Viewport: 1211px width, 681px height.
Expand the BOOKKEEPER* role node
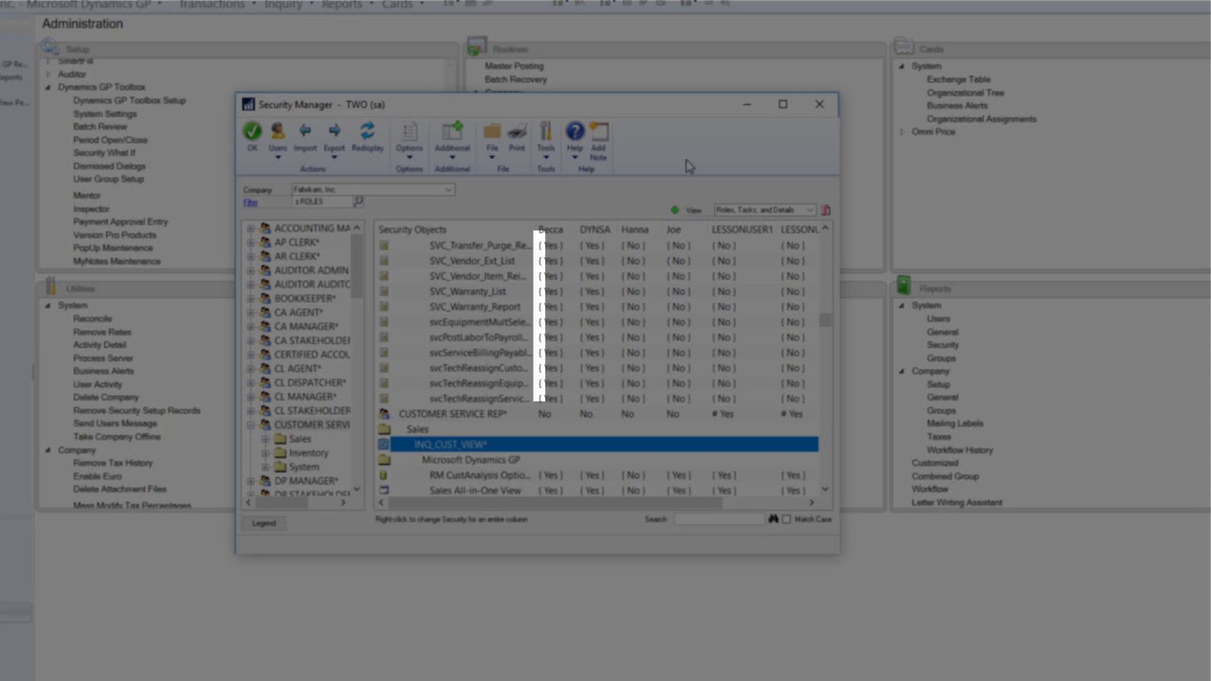[251, 298]
